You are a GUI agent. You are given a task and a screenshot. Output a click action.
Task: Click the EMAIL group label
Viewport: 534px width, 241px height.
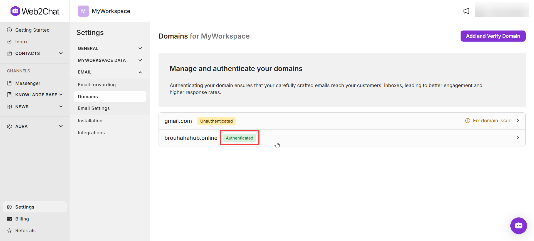pos(85,72)
